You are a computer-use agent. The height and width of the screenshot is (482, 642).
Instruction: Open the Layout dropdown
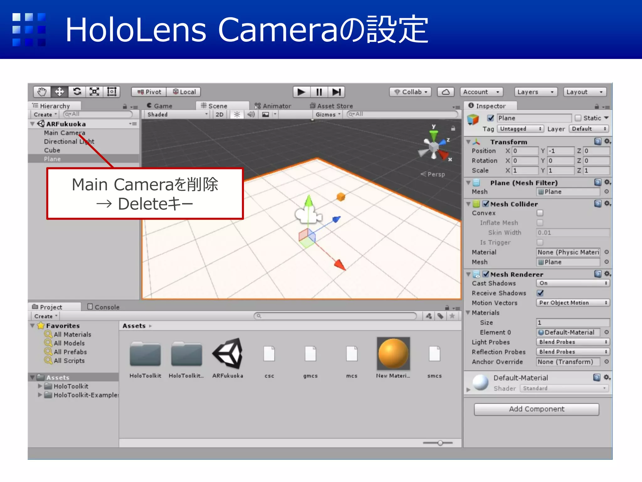pos(585,92)
